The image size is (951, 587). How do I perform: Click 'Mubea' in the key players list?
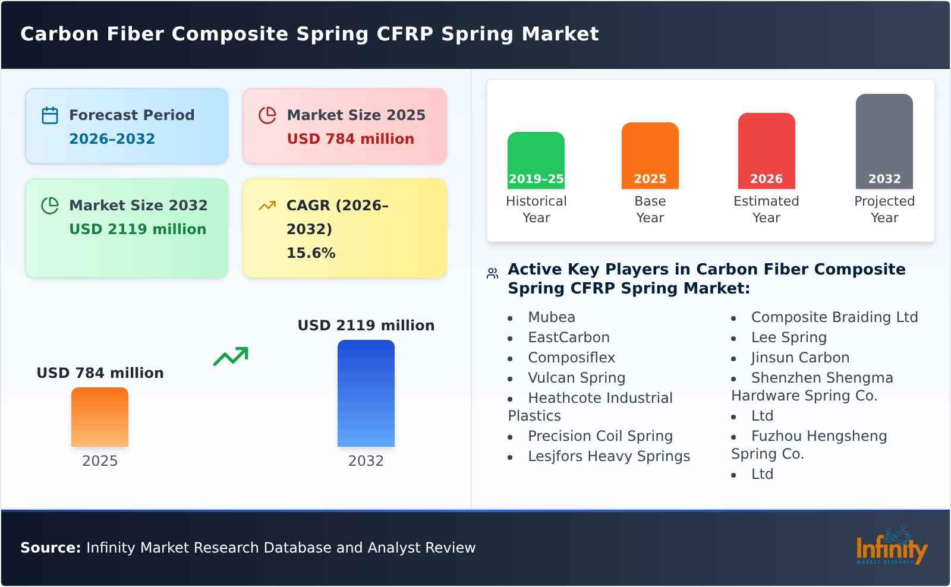click(x=552, y=317)
